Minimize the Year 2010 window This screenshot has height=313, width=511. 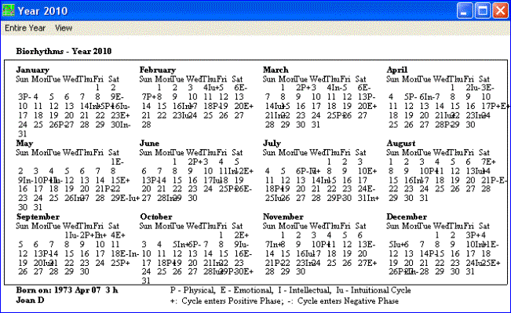[x=465, y=11]
